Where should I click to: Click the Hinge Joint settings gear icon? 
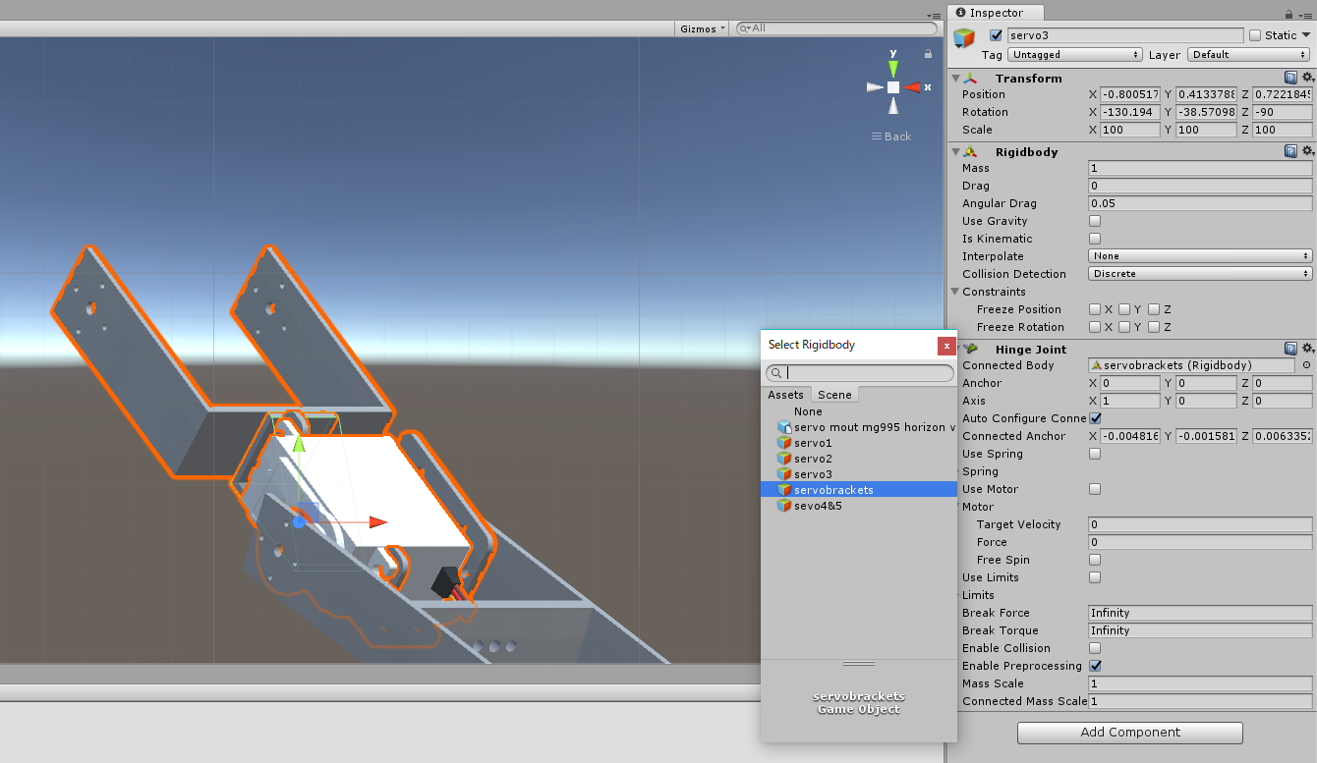tap(1308, 348)
